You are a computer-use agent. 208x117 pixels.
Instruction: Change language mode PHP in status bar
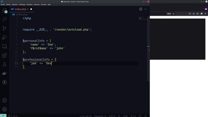coord(125,116)
